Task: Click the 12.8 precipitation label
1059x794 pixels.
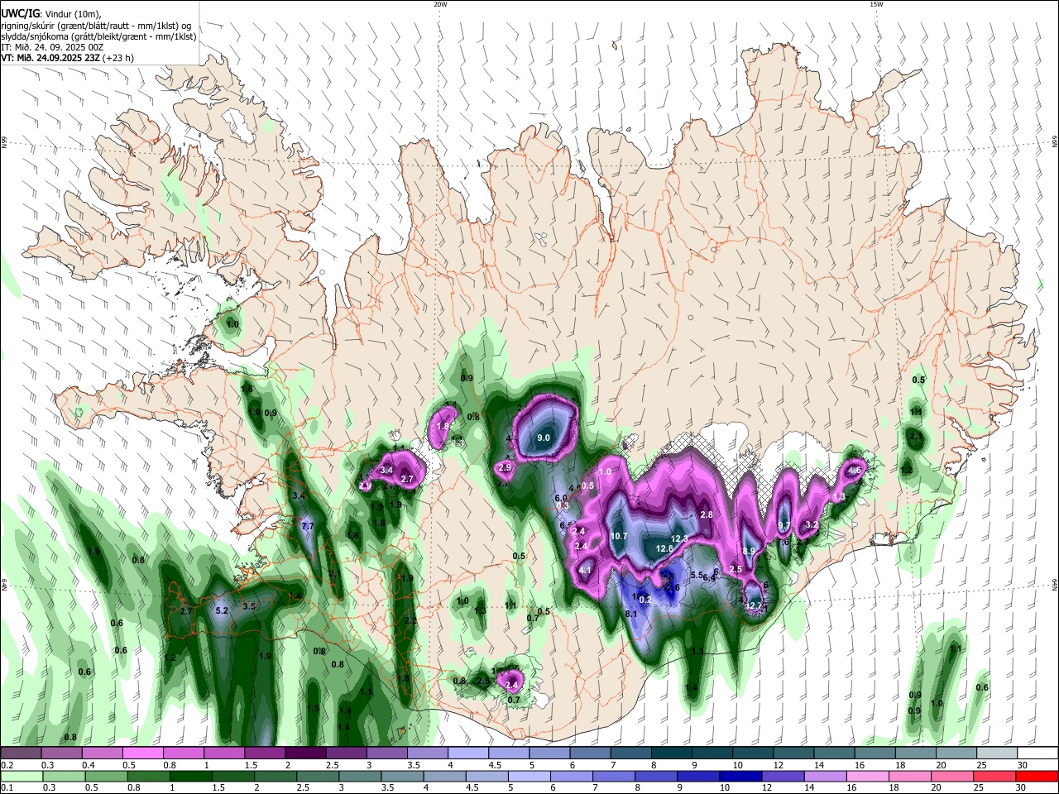Action: pyautogui.click(x=664, y=548)
